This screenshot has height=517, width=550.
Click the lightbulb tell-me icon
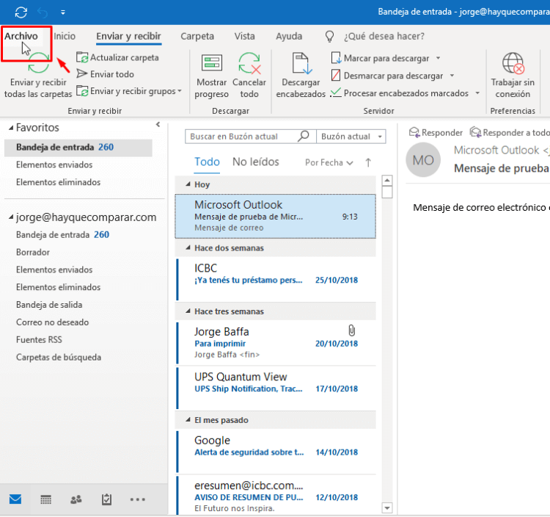pos(329,36)
